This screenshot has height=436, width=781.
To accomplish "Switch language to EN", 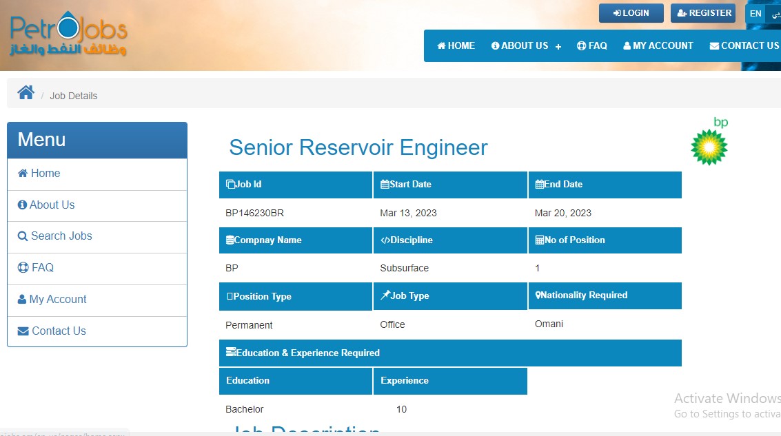I will [755, 14].
